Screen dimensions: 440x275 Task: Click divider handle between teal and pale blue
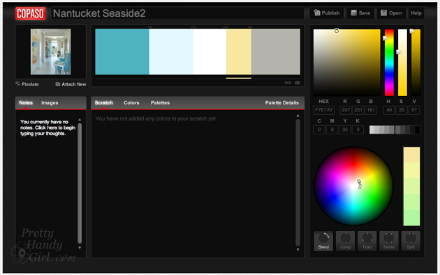point(150,27)
